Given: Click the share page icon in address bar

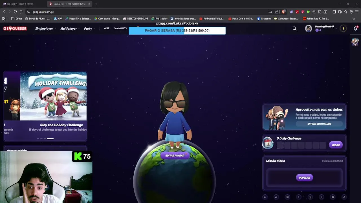Looking at the screenshot, I should coord(276,12).
